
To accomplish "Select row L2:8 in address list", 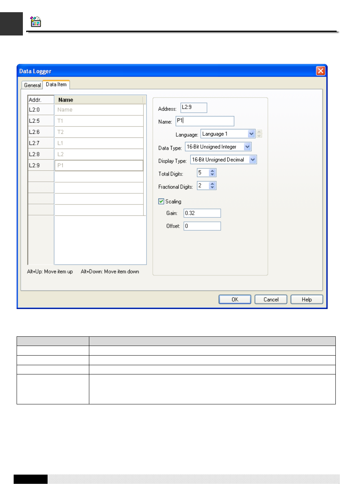I will click(x=41, y=154).
